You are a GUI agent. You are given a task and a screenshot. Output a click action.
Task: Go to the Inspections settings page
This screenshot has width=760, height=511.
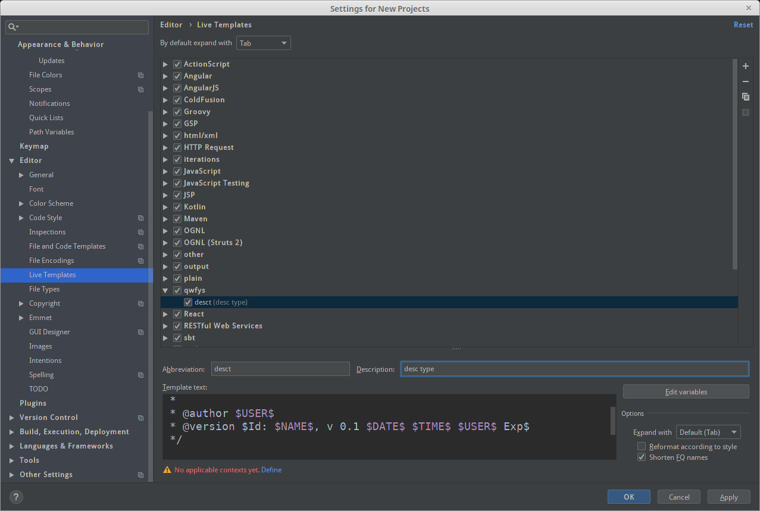(x=48, y=232)
